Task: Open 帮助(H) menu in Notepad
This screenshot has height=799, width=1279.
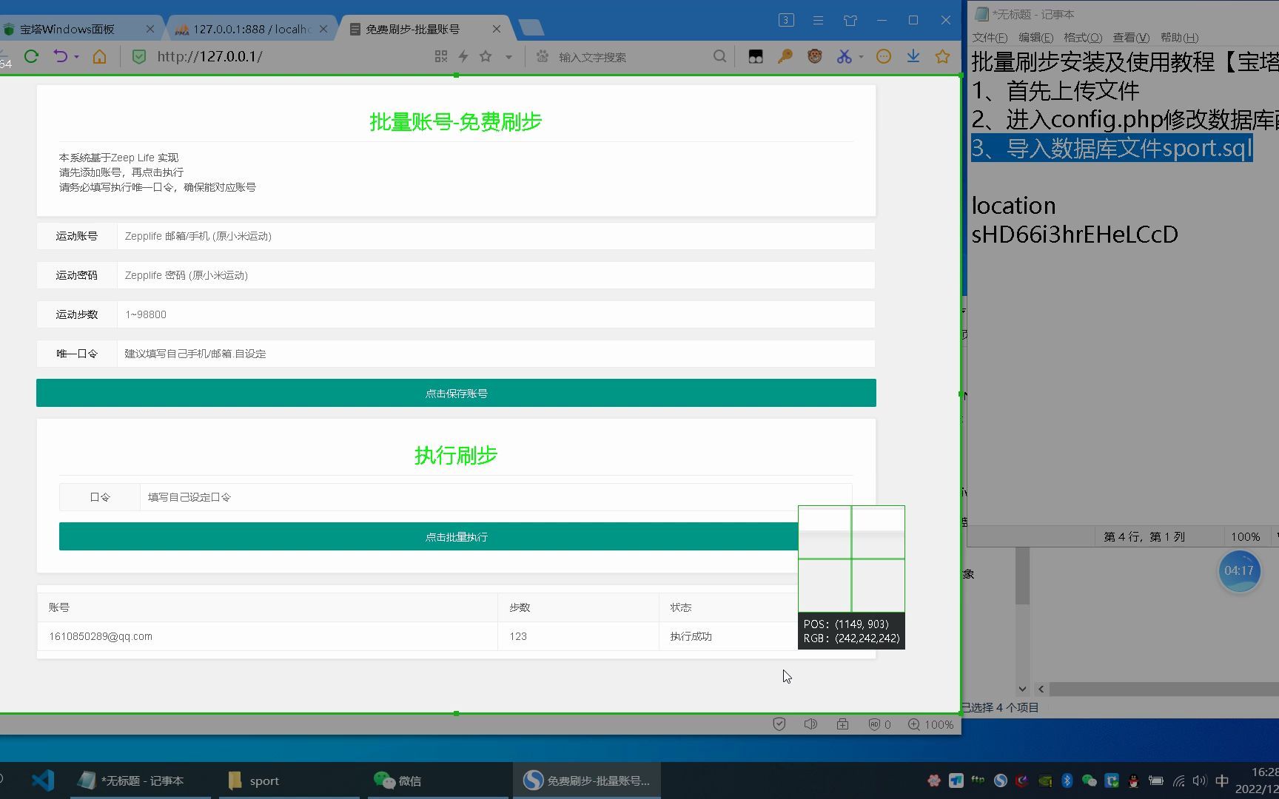Action: [x=1179, y=38]
